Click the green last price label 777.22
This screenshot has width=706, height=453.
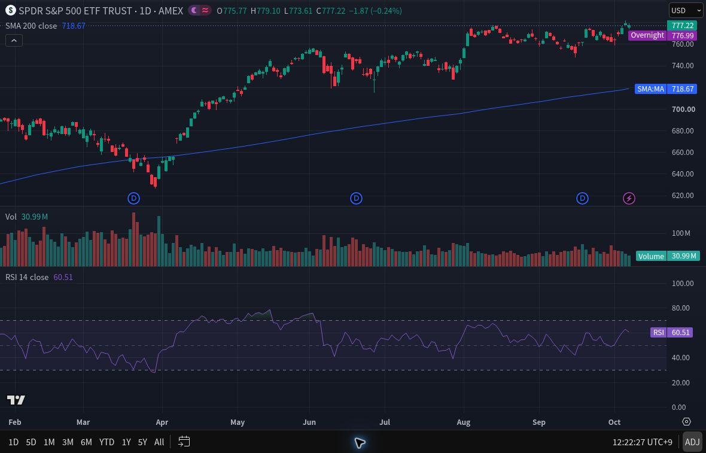(682, 25)
